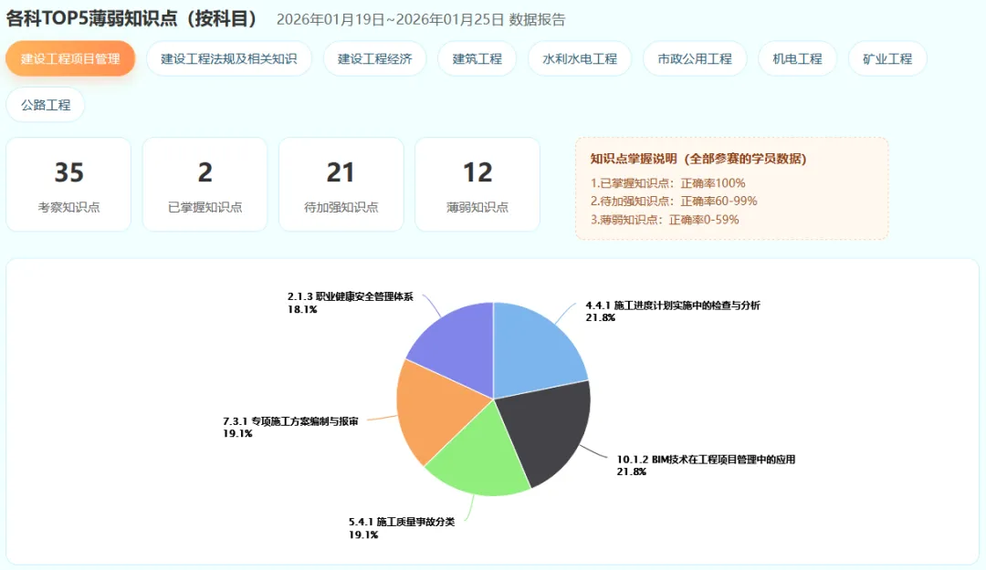Select the 机电工程 subject tab
This screenshot has height=570, width=986.
797,57
